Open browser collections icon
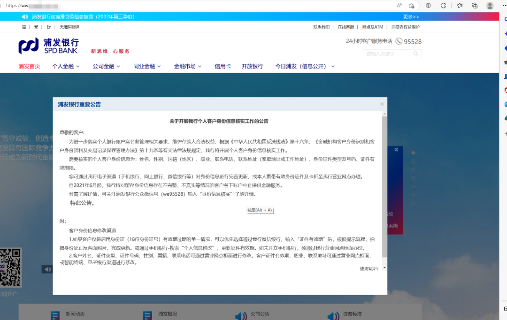The height and width of the screenshot is (320, 507). tap(474, 6)
